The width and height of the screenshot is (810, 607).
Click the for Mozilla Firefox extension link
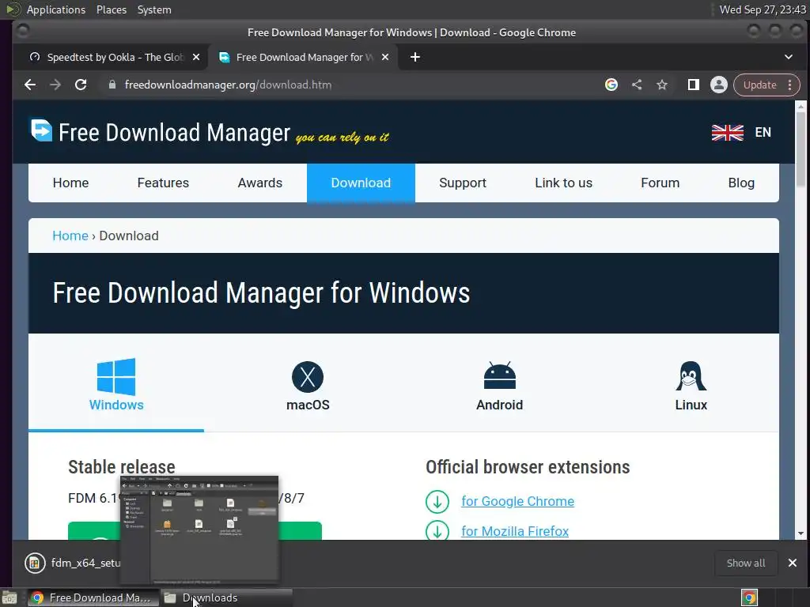pyautogui.click(x=515, y=531)
